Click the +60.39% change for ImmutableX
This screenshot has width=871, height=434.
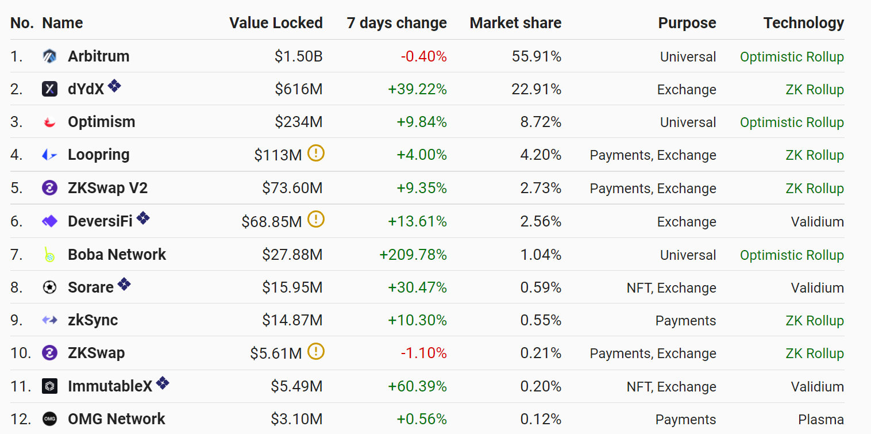418,386
